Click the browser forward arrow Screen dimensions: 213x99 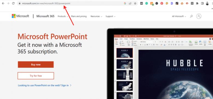click(x=8, y=3)
